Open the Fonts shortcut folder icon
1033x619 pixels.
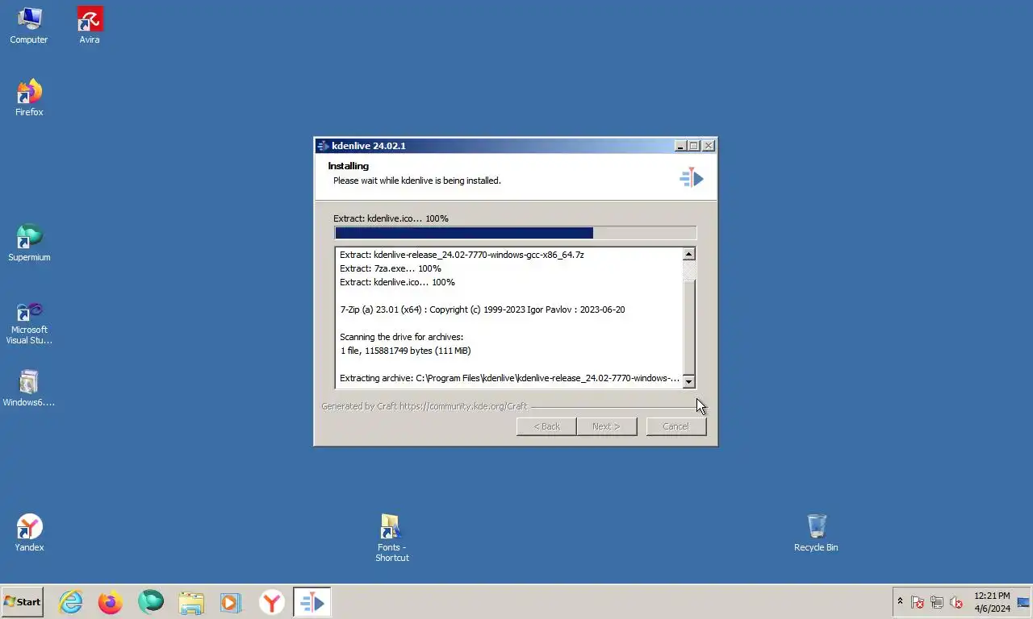click(391, 538)
